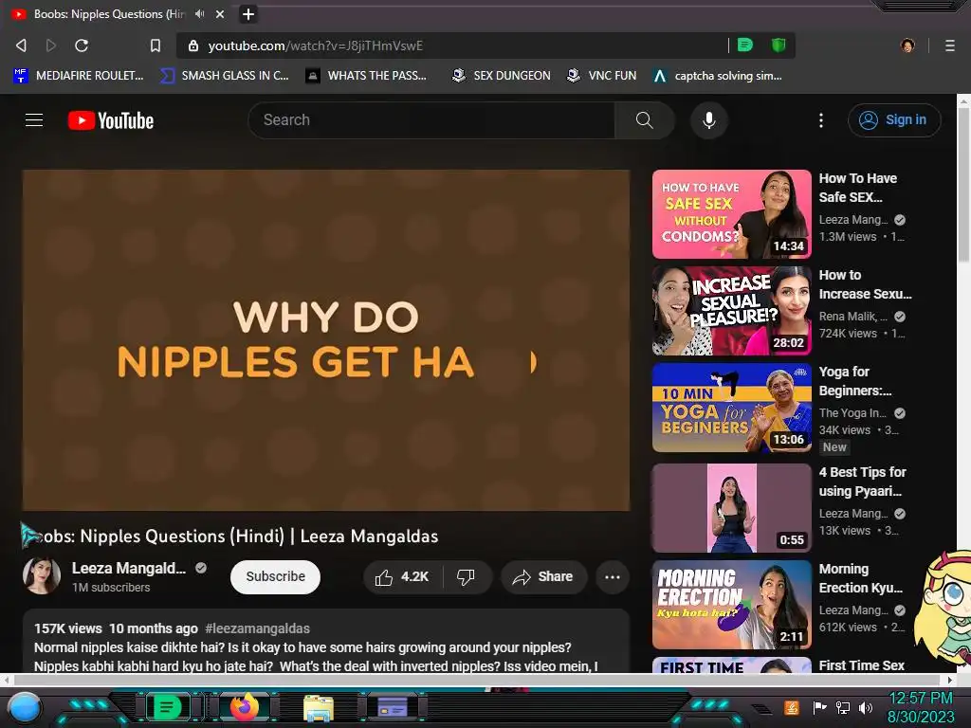This screenshot has width=971, height=728.
Task: Open the Start orb on taskbar
Action: (x=25, y=707)
